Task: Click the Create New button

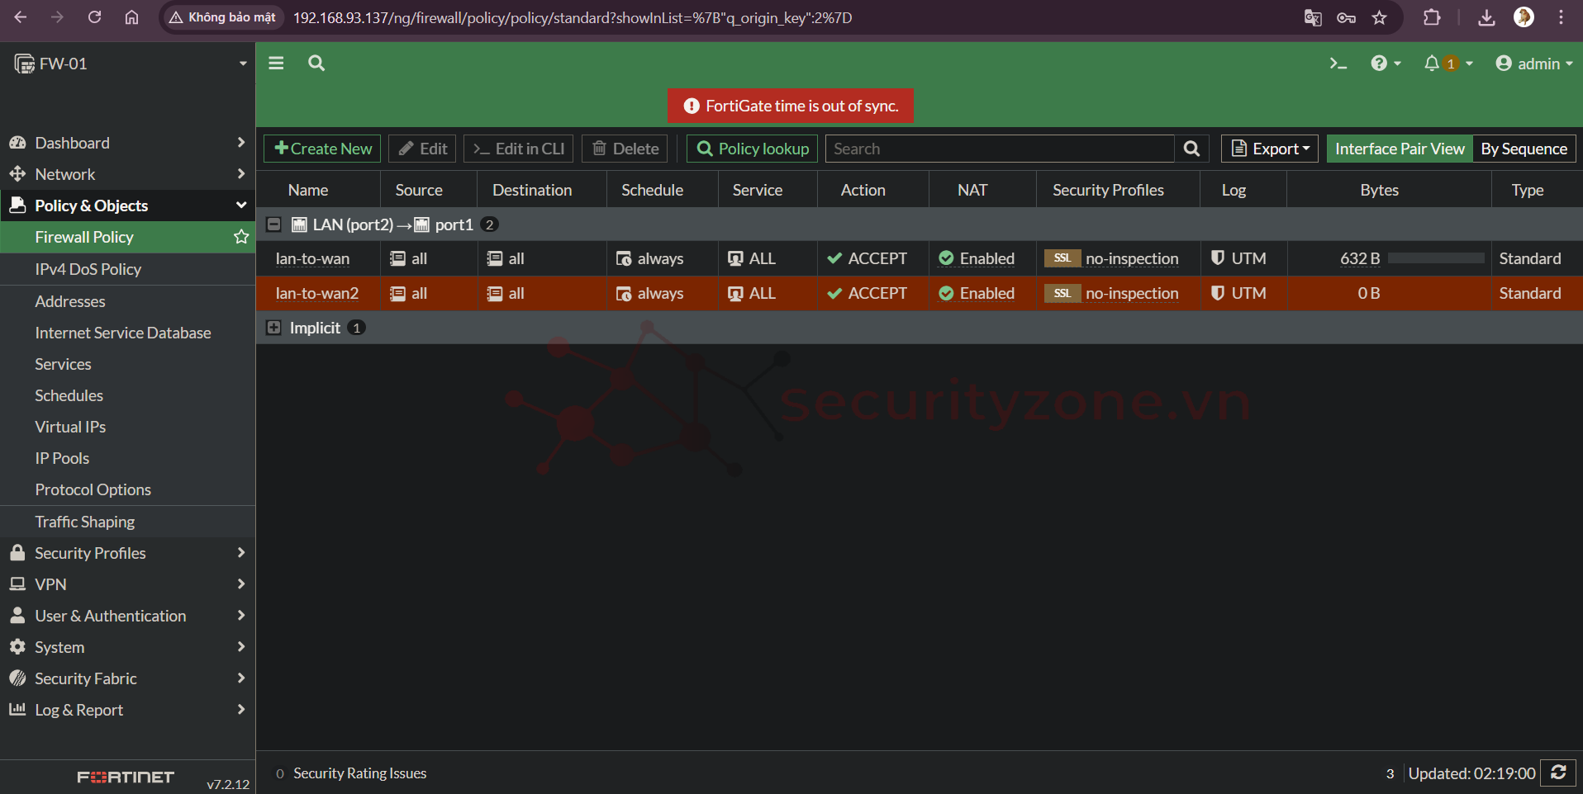Action: 322,149
